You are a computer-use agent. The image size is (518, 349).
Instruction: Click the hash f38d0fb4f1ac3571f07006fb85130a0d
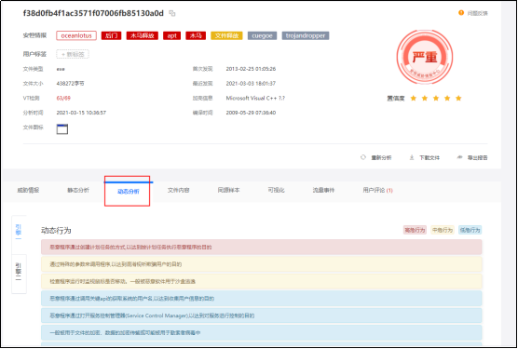93,13
